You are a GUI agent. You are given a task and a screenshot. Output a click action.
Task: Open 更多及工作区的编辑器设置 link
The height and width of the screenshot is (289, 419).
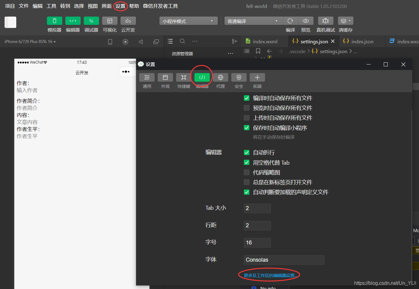(x=270, y=275)
